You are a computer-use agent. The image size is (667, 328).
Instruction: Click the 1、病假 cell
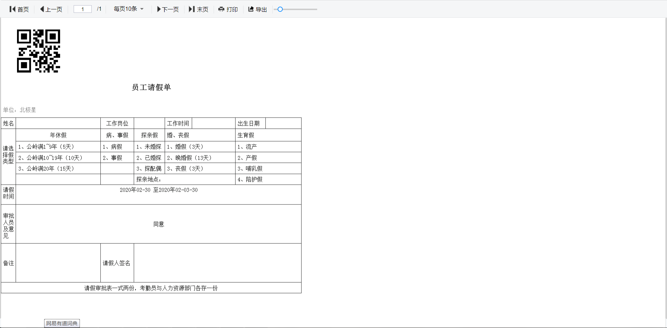point(117,147)
